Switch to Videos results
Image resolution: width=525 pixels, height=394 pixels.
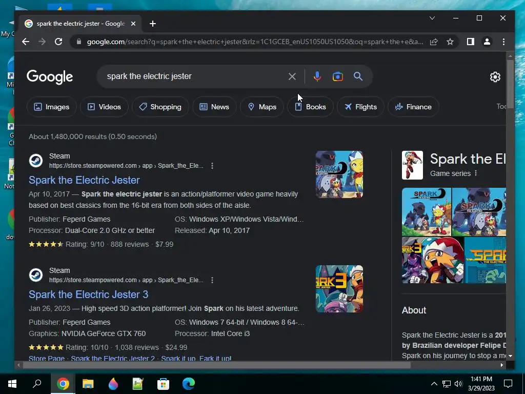click(104, 107)
